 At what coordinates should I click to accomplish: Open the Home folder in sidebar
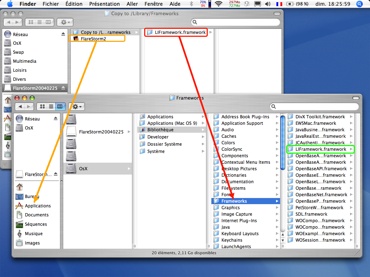point(20,187)
